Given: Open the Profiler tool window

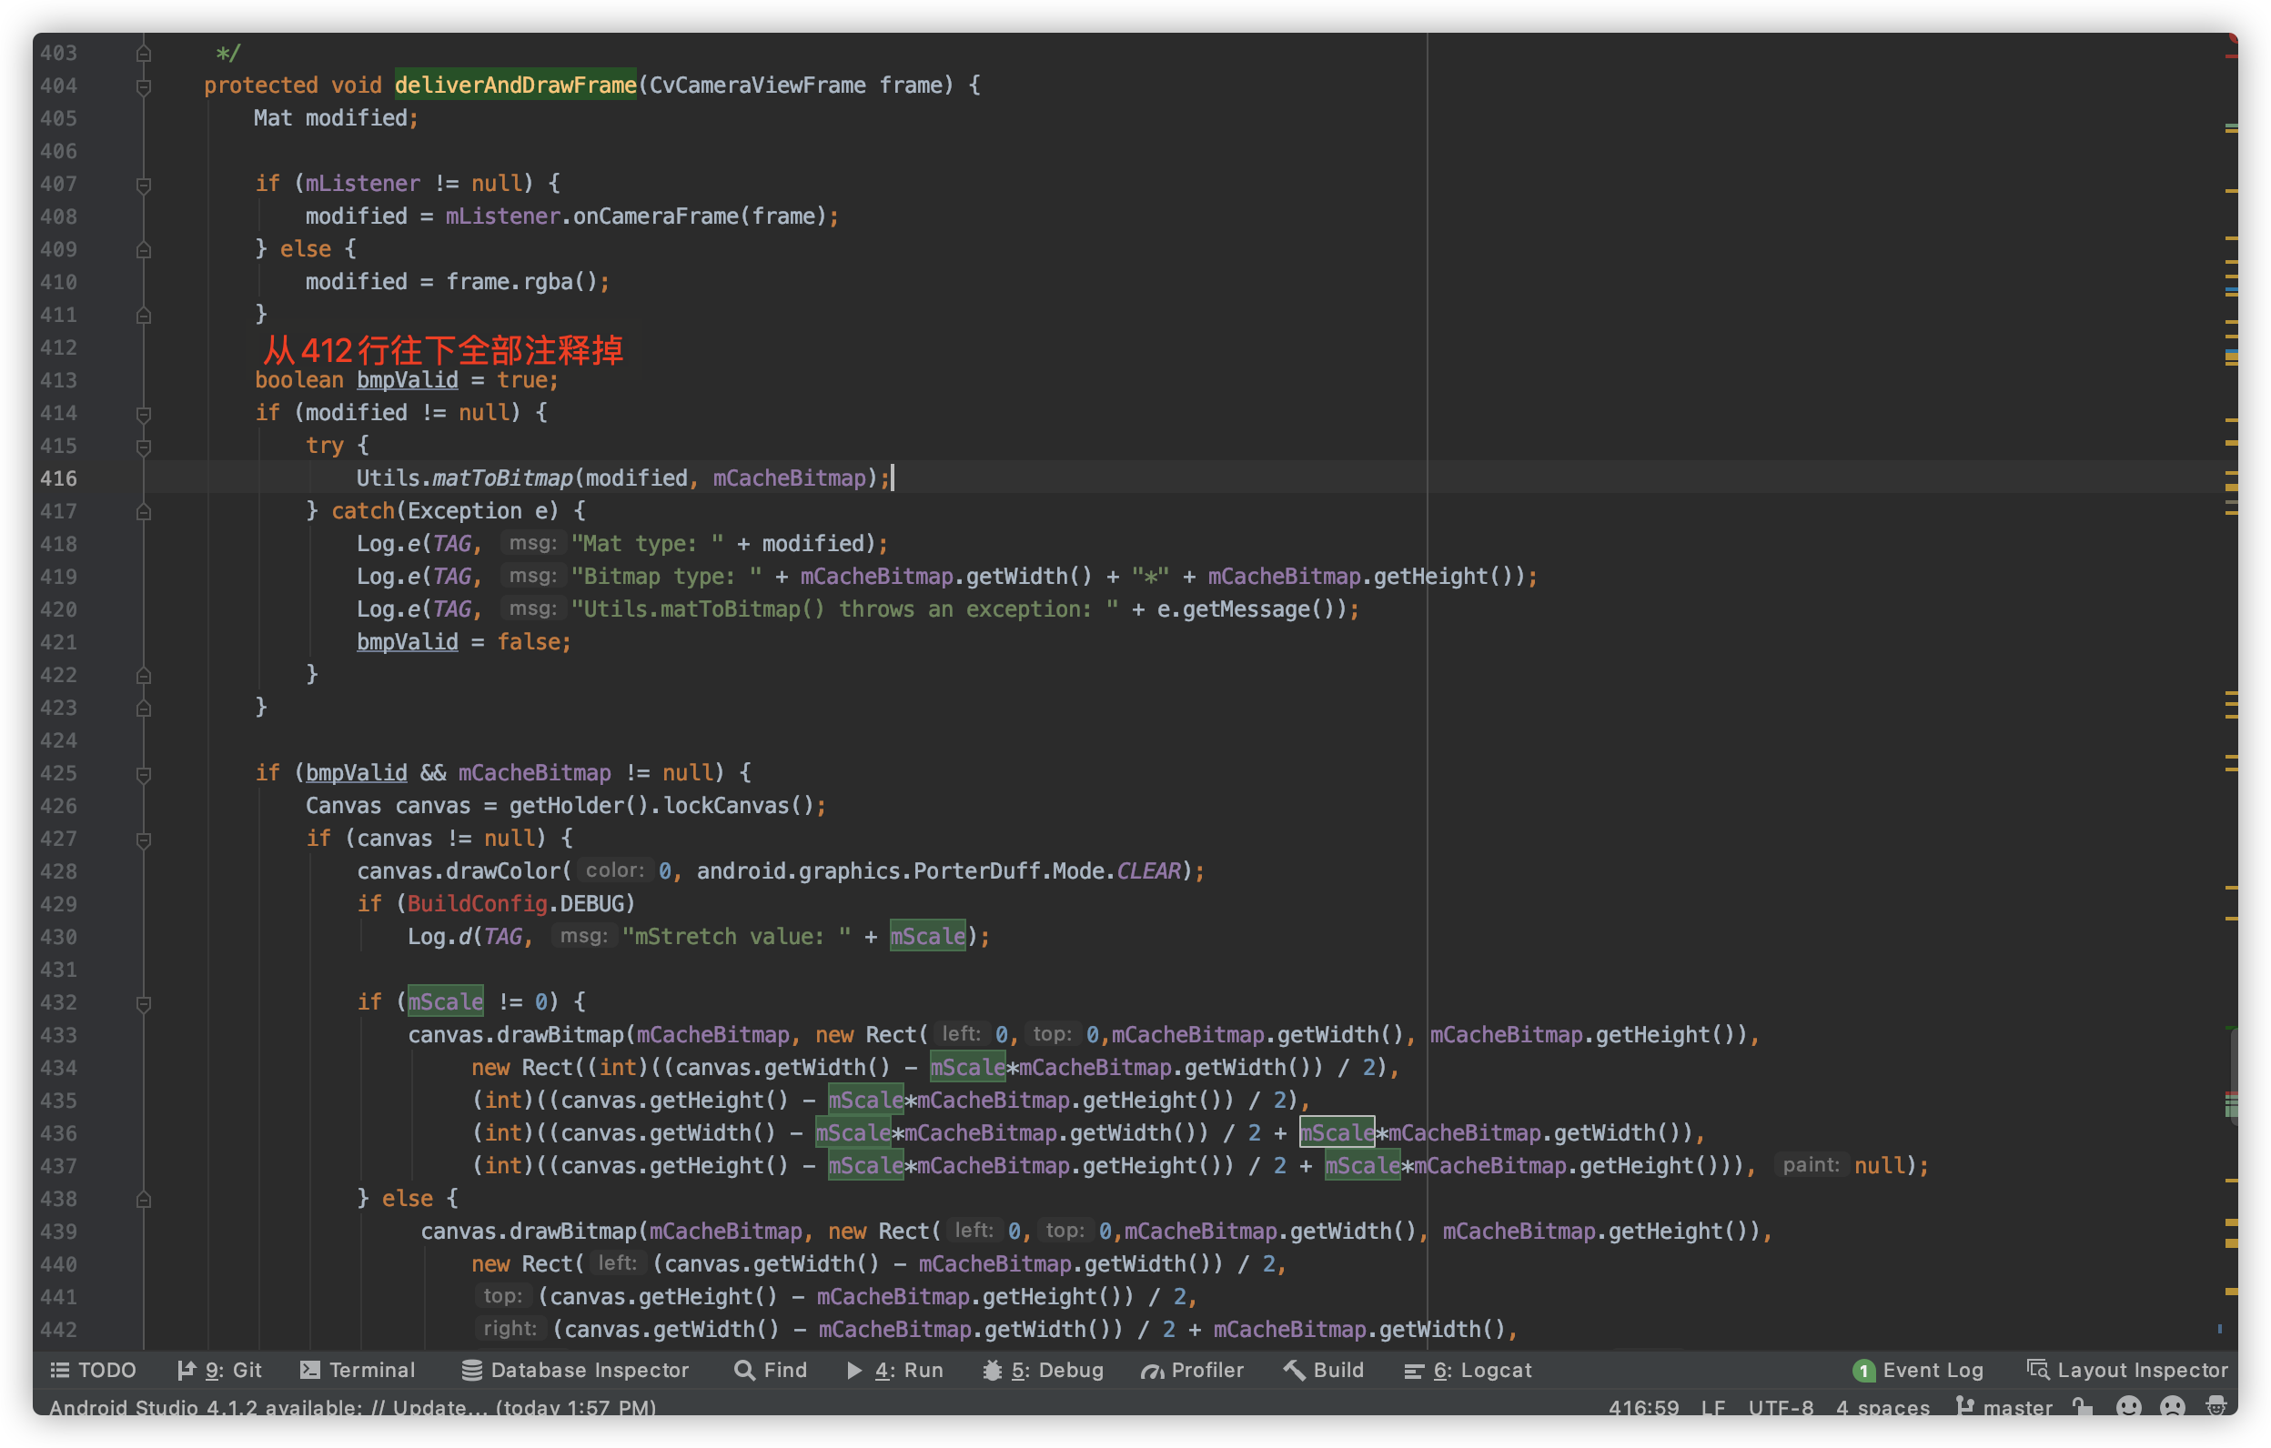Looking at the screenshot, I should [x=1193, y=1370].
